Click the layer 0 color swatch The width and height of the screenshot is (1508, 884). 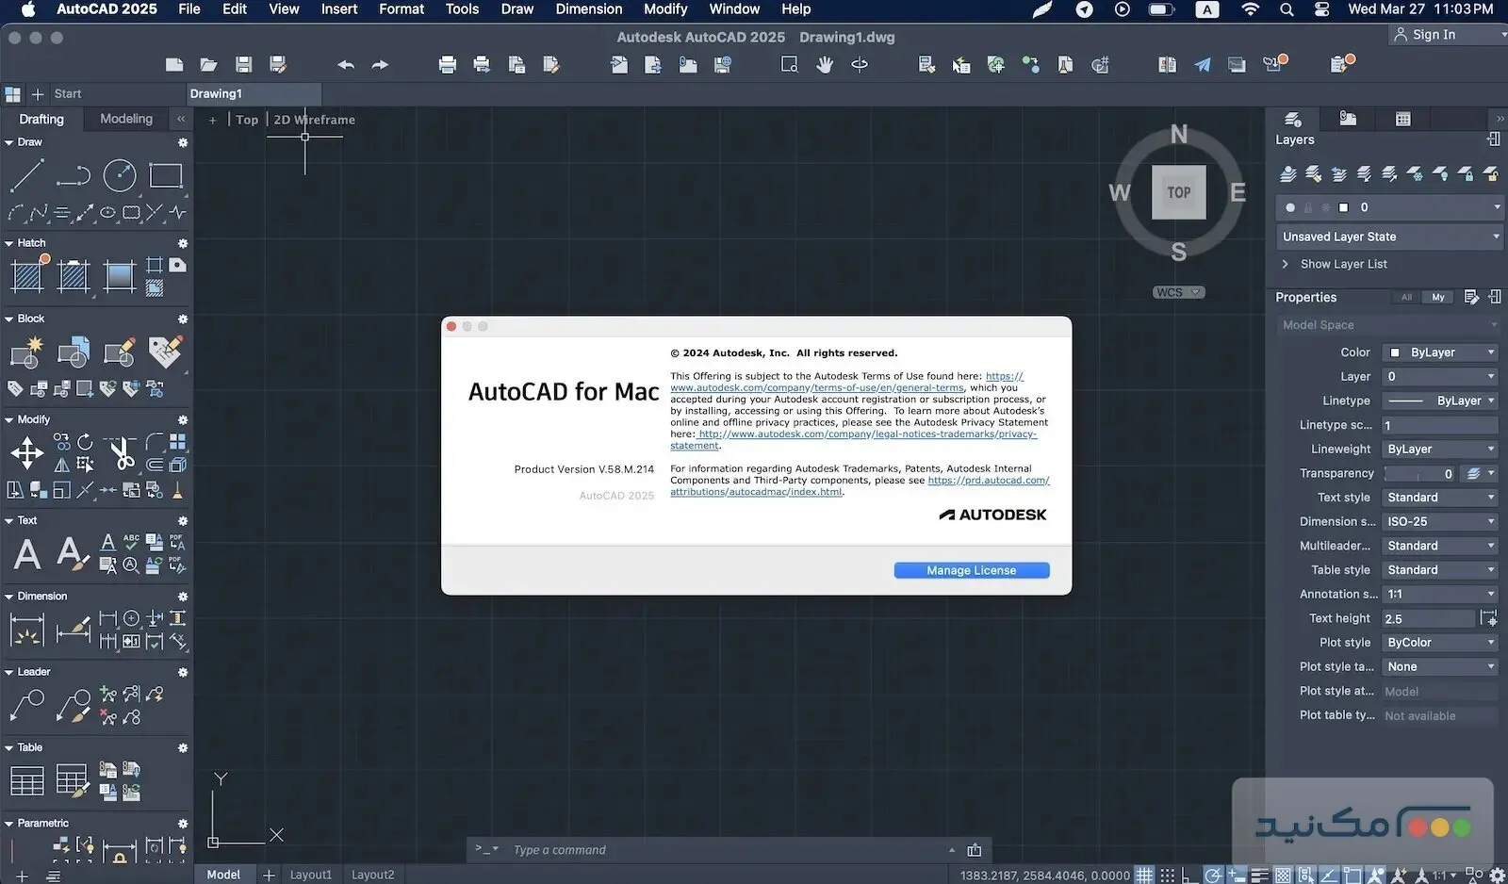(x=1342, y=207)
